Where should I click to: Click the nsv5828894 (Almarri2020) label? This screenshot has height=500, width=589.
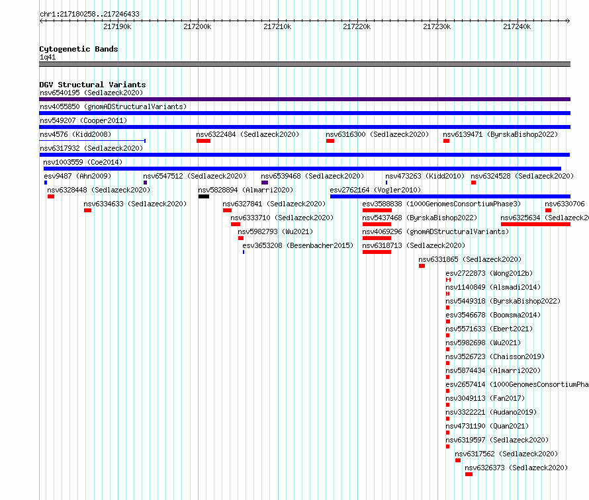pyautogui.click(x=246, y=190)
